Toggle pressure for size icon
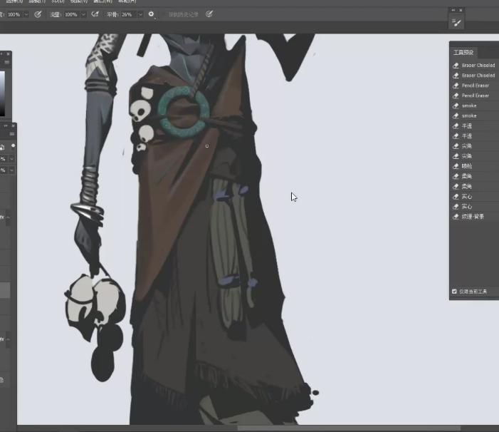Image resolution: width=499 pixels, height=432 pixels. (x=209, y=14)
